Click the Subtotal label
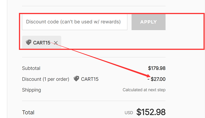The width and height of the screenshot is (205, 118). click(31, 68)
